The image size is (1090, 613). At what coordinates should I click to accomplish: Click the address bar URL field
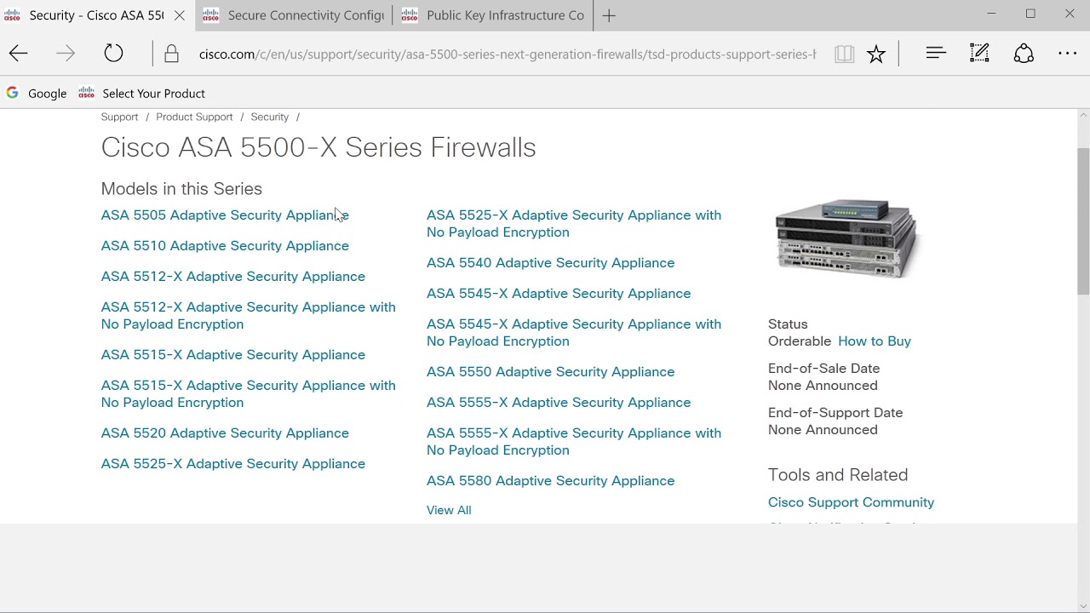tap(507, 54)
